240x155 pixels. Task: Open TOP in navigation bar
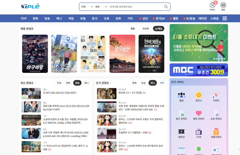[x=24, y=18]
